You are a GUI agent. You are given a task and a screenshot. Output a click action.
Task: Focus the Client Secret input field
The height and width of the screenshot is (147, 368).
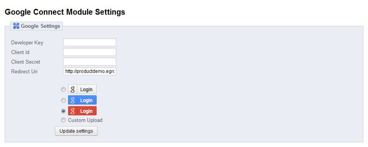pyautogui.click(x=90, y=62)
